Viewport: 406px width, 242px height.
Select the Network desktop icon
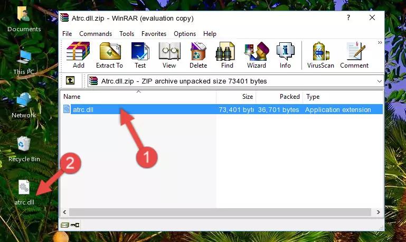tap(24, 106)
